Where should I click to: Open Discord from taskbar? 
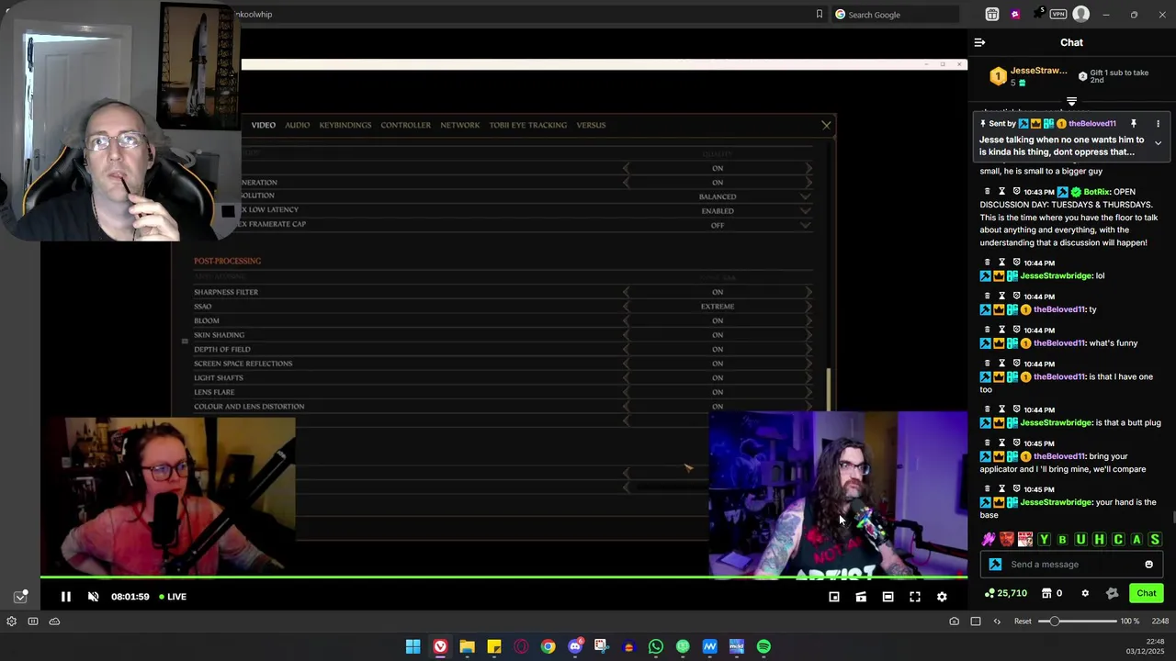pyautogui.click(x=575, y=646)
